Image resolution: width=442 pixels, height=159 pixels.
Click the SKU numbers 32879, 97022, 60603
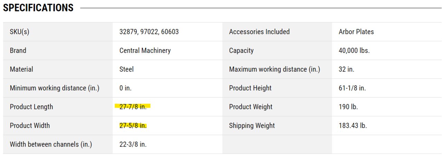149,32
